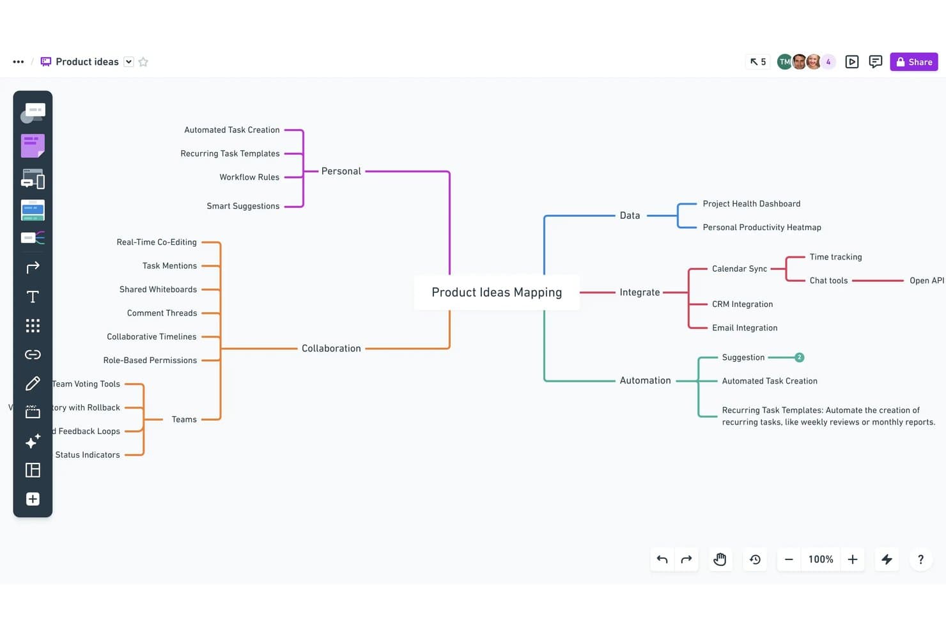The height and width of the screenshot is (631, 946).
Task: Select the link tool
Action: click(x=33, y=354)
